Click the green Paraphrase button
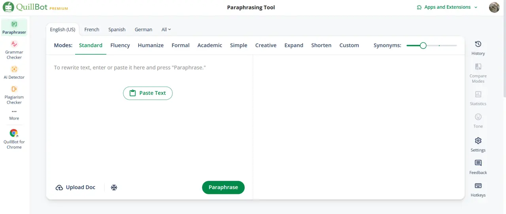This screenshot has width=506, height=214. 223,187
